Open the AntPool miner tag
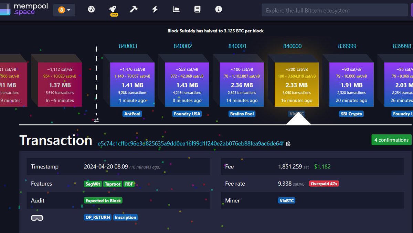The image size is (413, 233). tap(133, 114)
